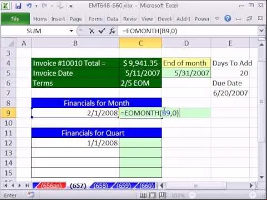
Task: Click cell with $9,941.35 invoice total
Action: pos(140,63)
